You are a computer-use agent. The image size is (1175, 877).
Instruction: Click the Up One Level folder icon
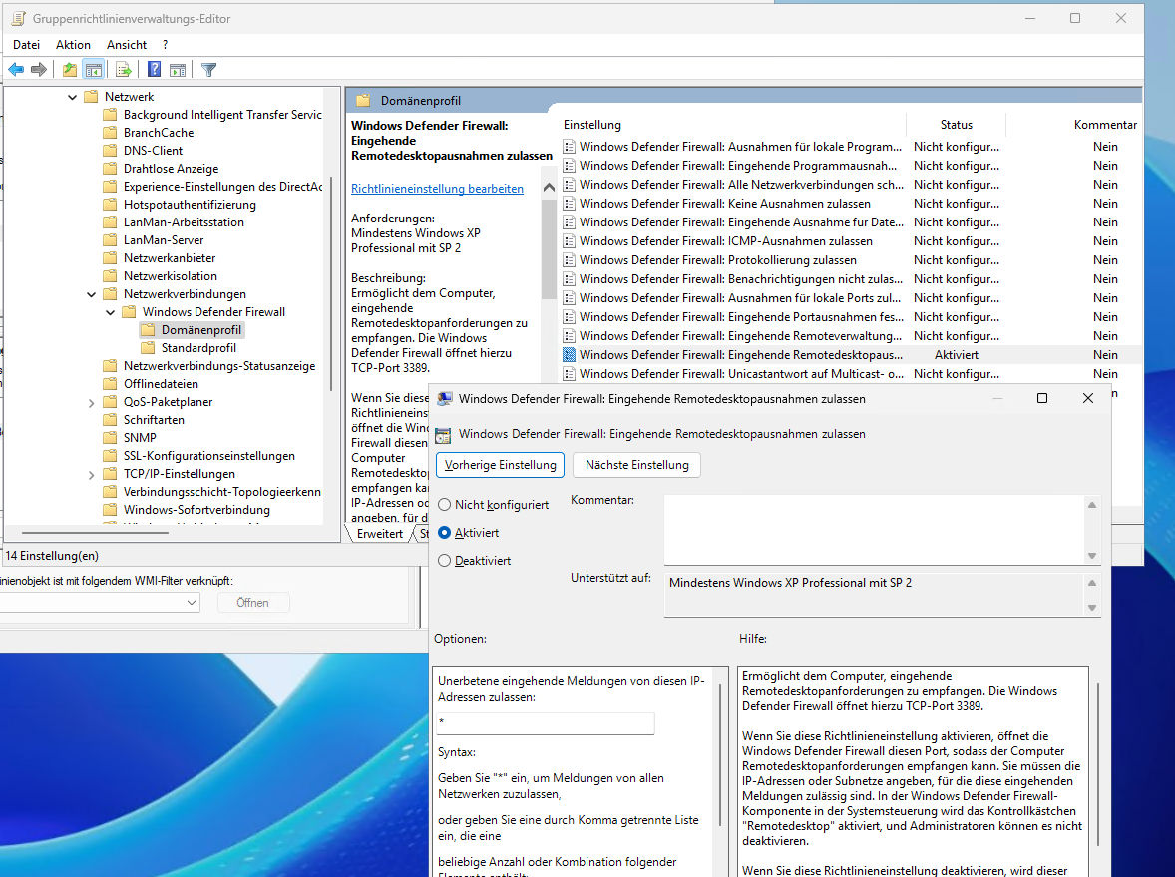69,70
